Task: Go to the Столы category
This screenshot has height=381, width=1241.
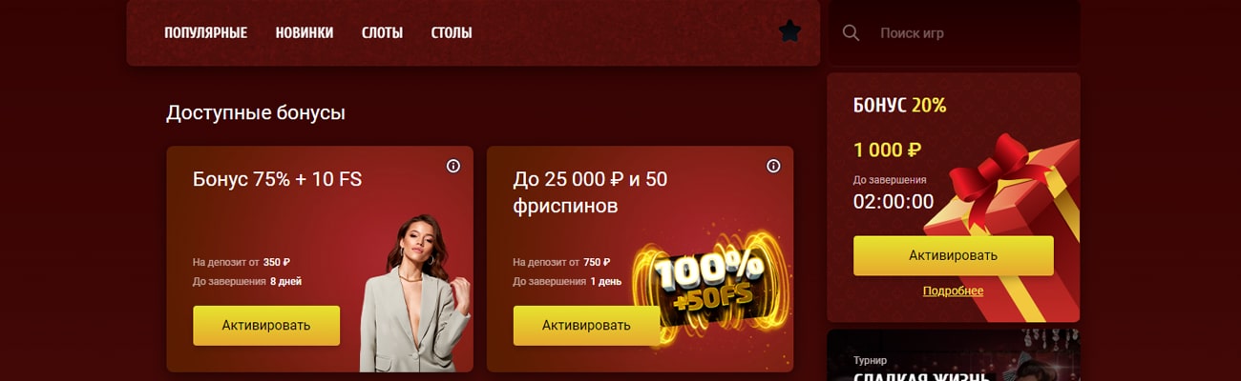Action: tap(452, 32)
